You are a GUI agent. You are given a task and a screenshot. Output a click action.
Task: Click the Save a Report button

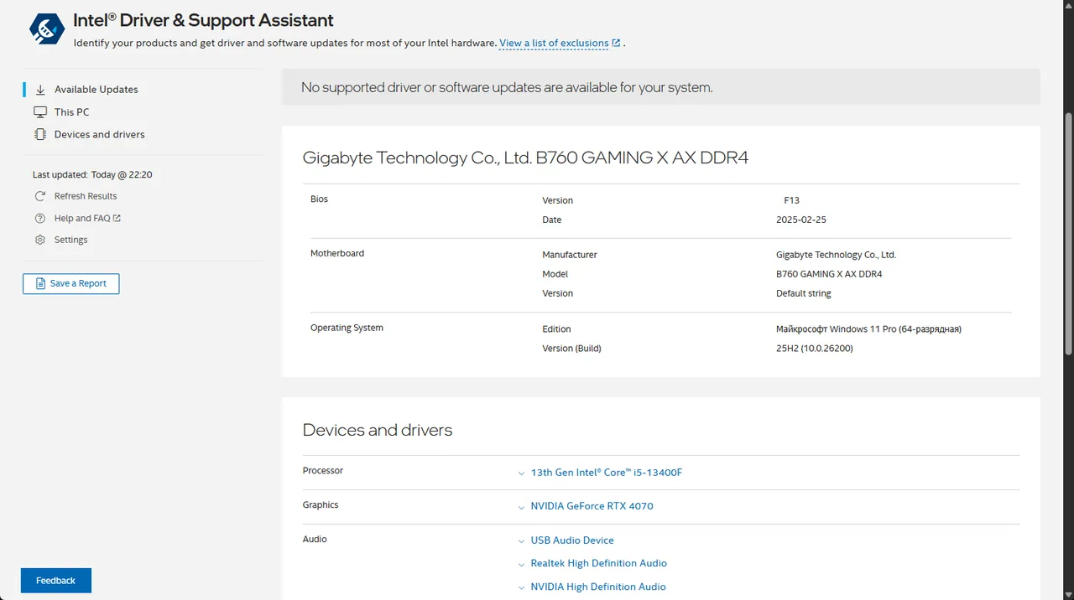[x=71, y=284]
